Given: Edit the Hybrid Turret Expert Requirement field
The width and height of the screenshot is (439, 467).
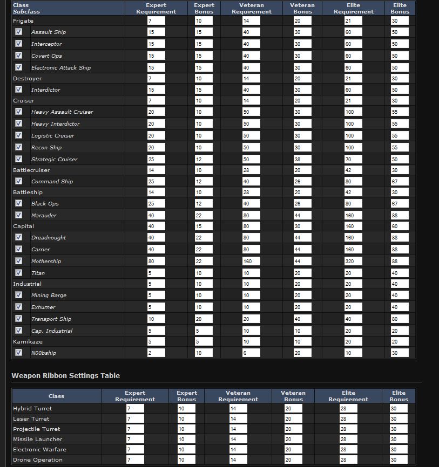Looking at the screenshot, I should click(x=134, y=409).
